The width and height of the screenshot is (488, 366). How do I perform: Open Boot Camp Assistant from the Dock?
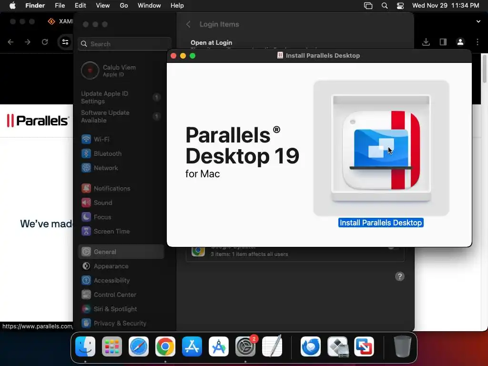(x=338, y=346)
